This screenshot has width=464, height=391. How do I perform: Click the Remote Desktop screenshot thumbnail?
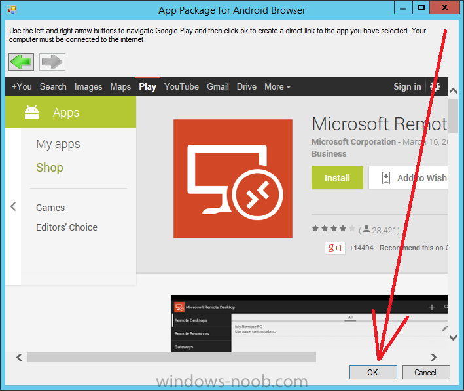point(309,323)
